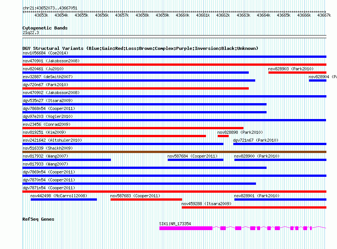Select the esv23456 (Conrad2009) label

coord(47,124)
